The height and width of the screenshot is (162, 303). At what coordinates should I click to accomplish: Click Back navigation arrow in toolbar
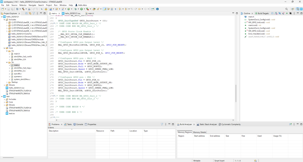click(139, 9)
